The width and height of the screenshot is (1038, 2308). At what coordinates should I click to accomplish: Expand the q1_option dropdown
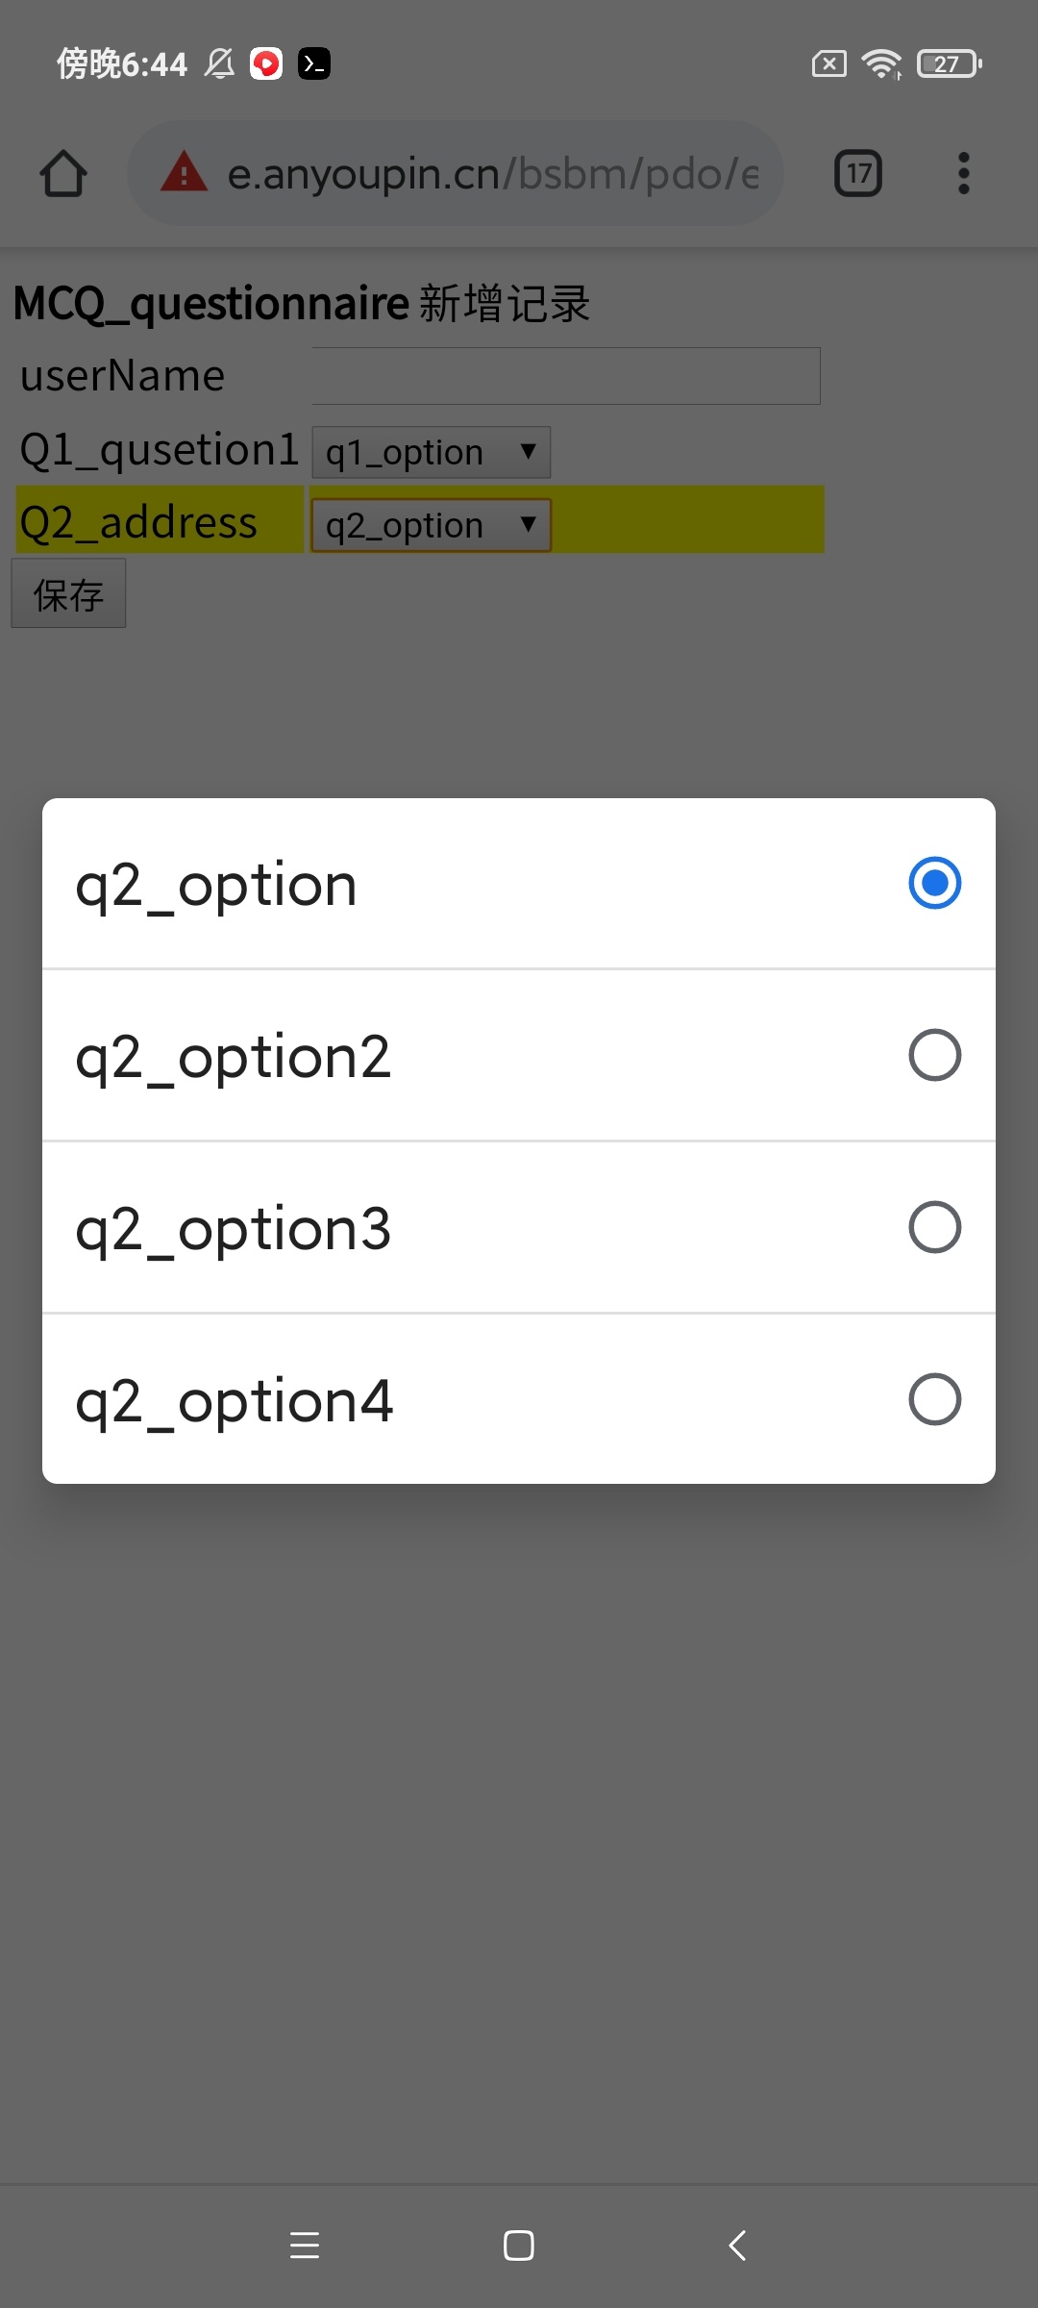(432, 452)
